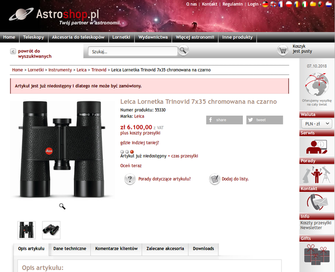Click the Marka Leica brand link
Screen dimensions: 335x272
coord(139,116)
